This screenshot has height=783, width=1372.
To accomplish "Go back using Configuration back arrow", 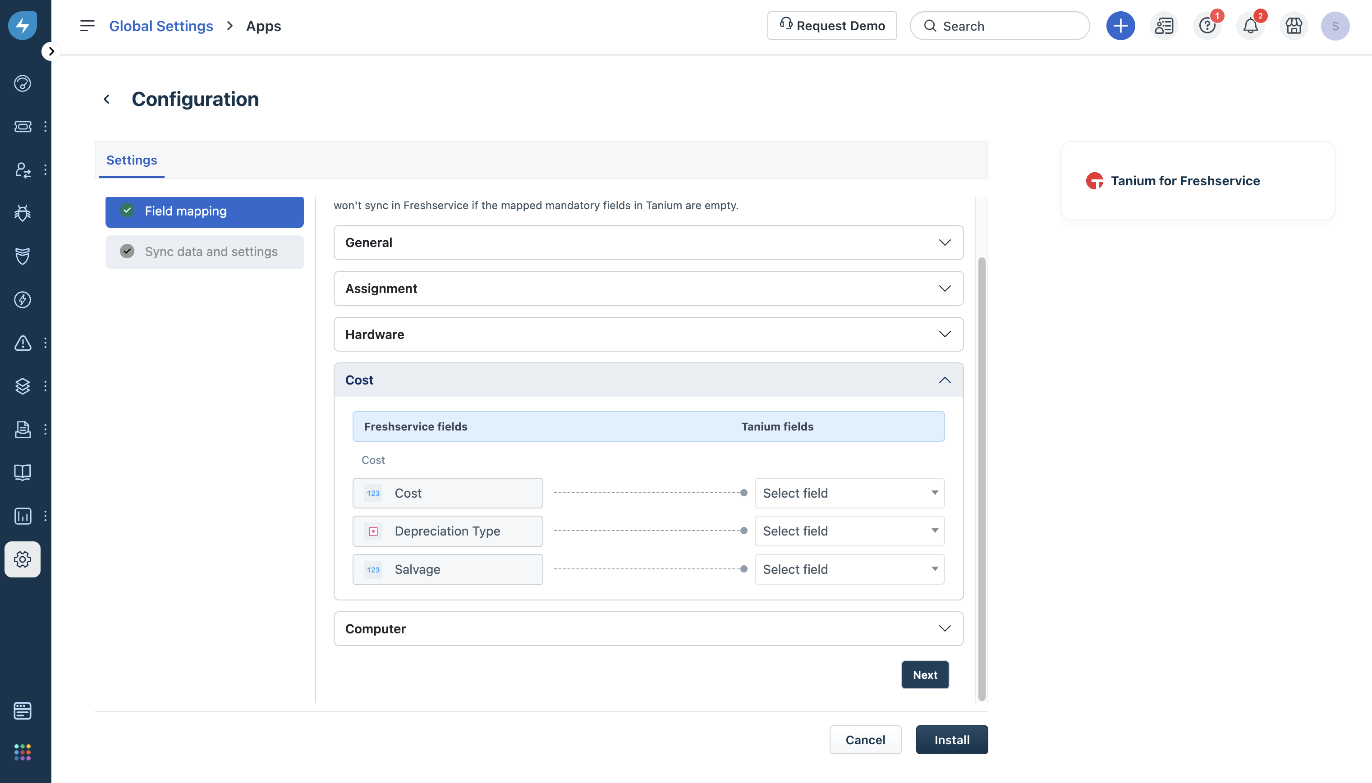I will [106, 100].
